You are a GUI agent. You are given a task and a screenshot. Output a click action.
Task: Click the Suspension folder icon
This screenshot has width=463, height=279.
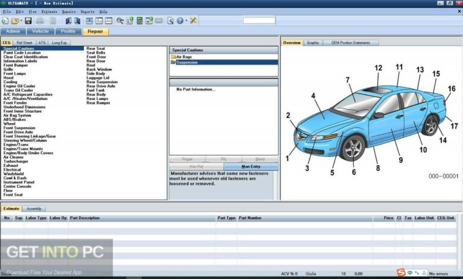(174, 62)
